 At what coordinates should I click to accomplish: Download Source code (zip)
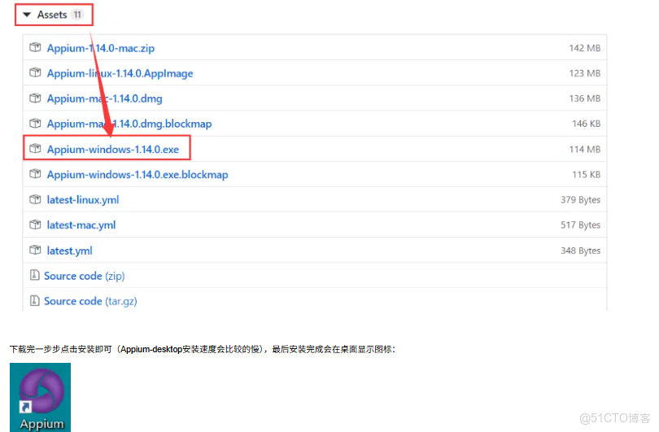(x=85, y=276)
